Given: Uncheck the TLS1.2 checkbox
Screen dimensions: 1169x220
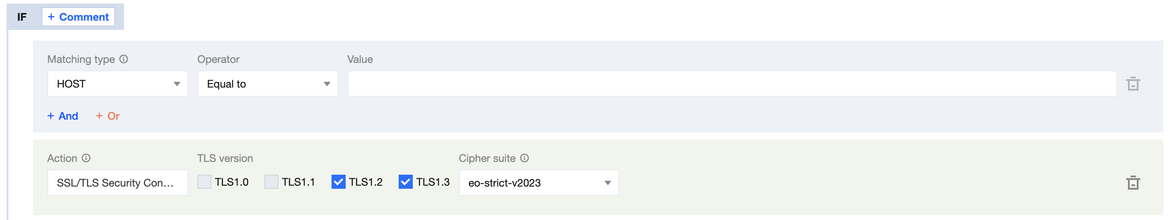Looking at the screenshot, I should tap(339, 182).
